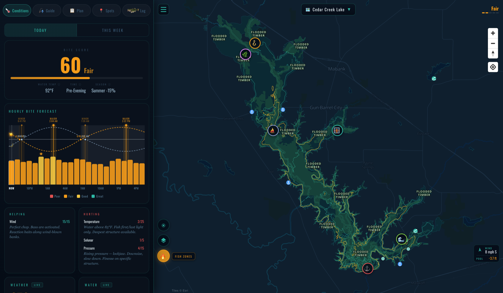Zoom out the map with minus button

pos(493,43)
